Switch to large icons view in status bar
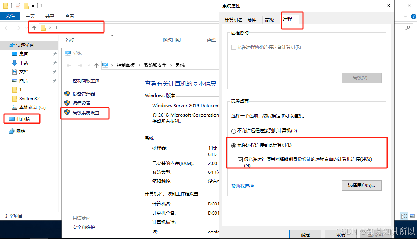The image size is (417, 239). coord(412,216)
